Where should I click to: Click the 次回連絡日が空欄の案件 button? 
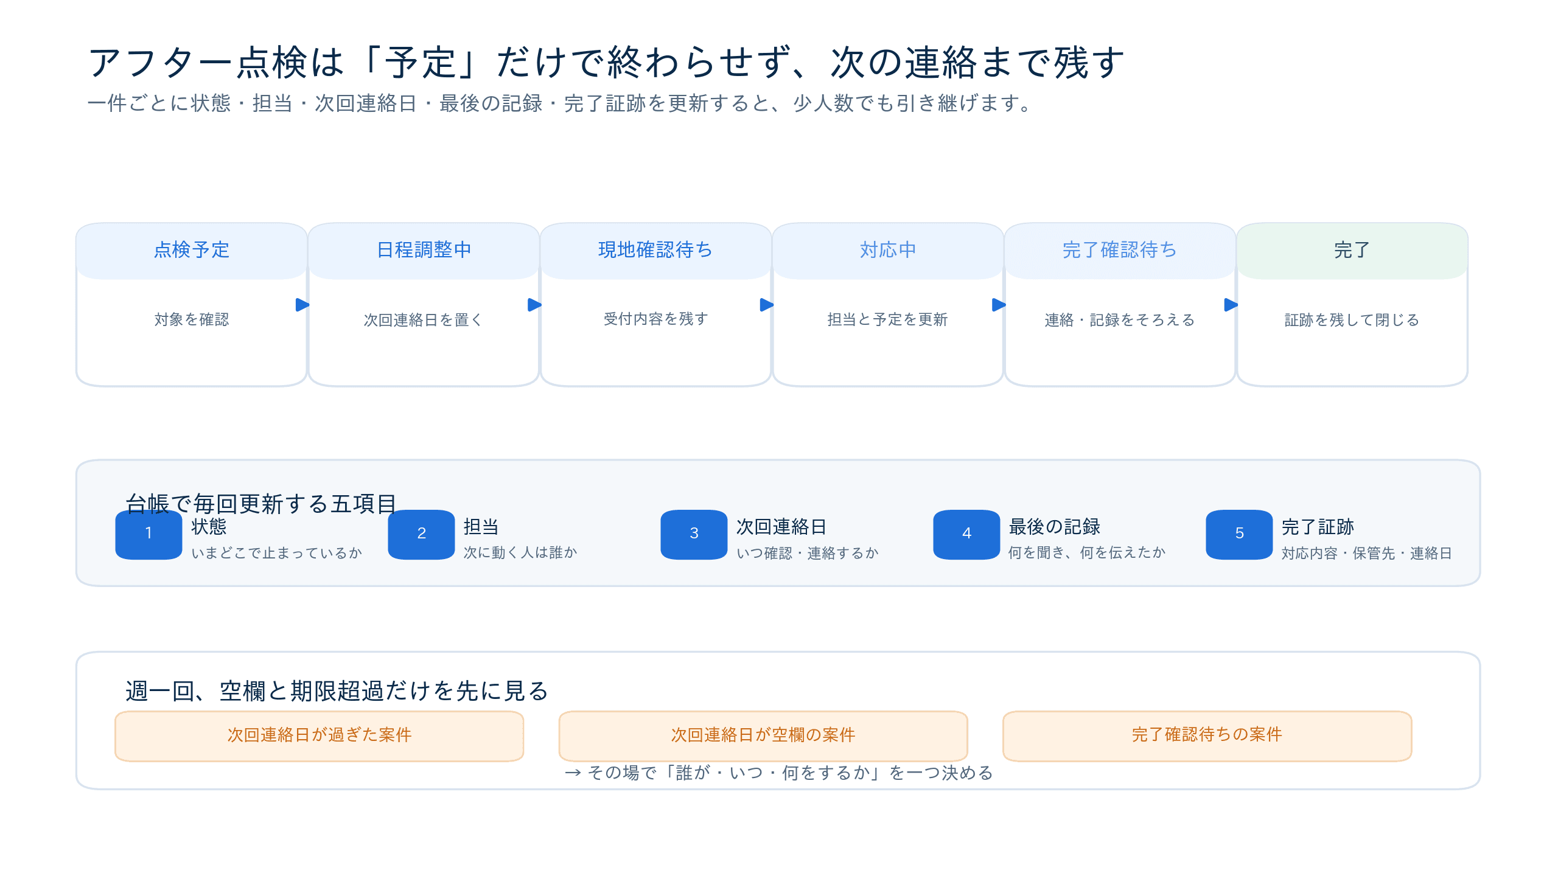(x=763, y=736)
